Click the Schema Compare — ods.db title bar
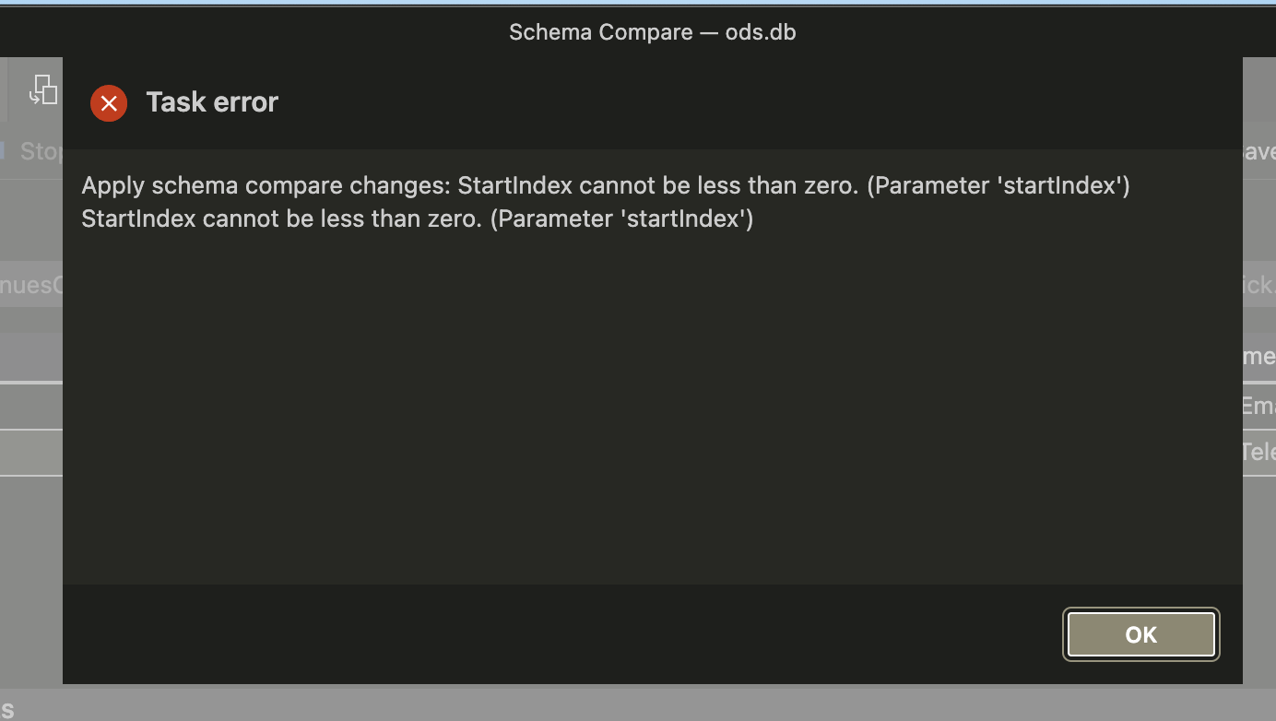The width and height of the screenshot is (1276, 721). [x=652, y=31]
